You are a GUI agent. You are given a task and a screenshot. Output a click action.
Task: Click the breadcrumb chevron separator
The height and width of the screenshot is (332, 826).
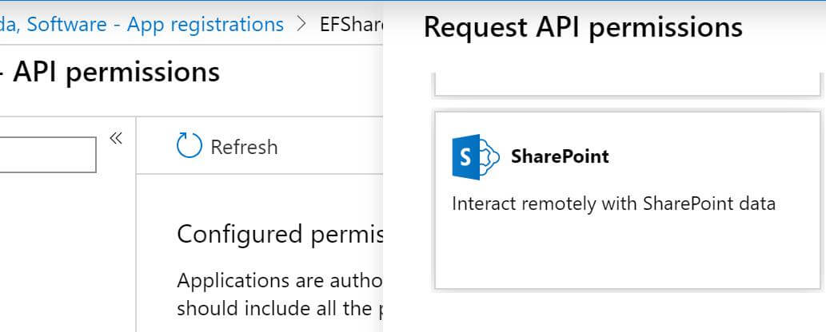301,24
